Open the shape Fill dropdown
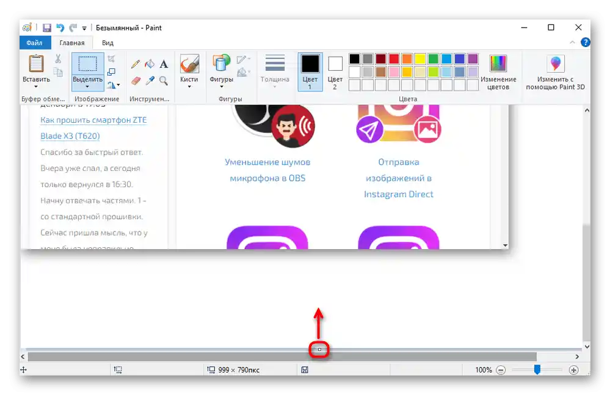 [x=243, y=72]
